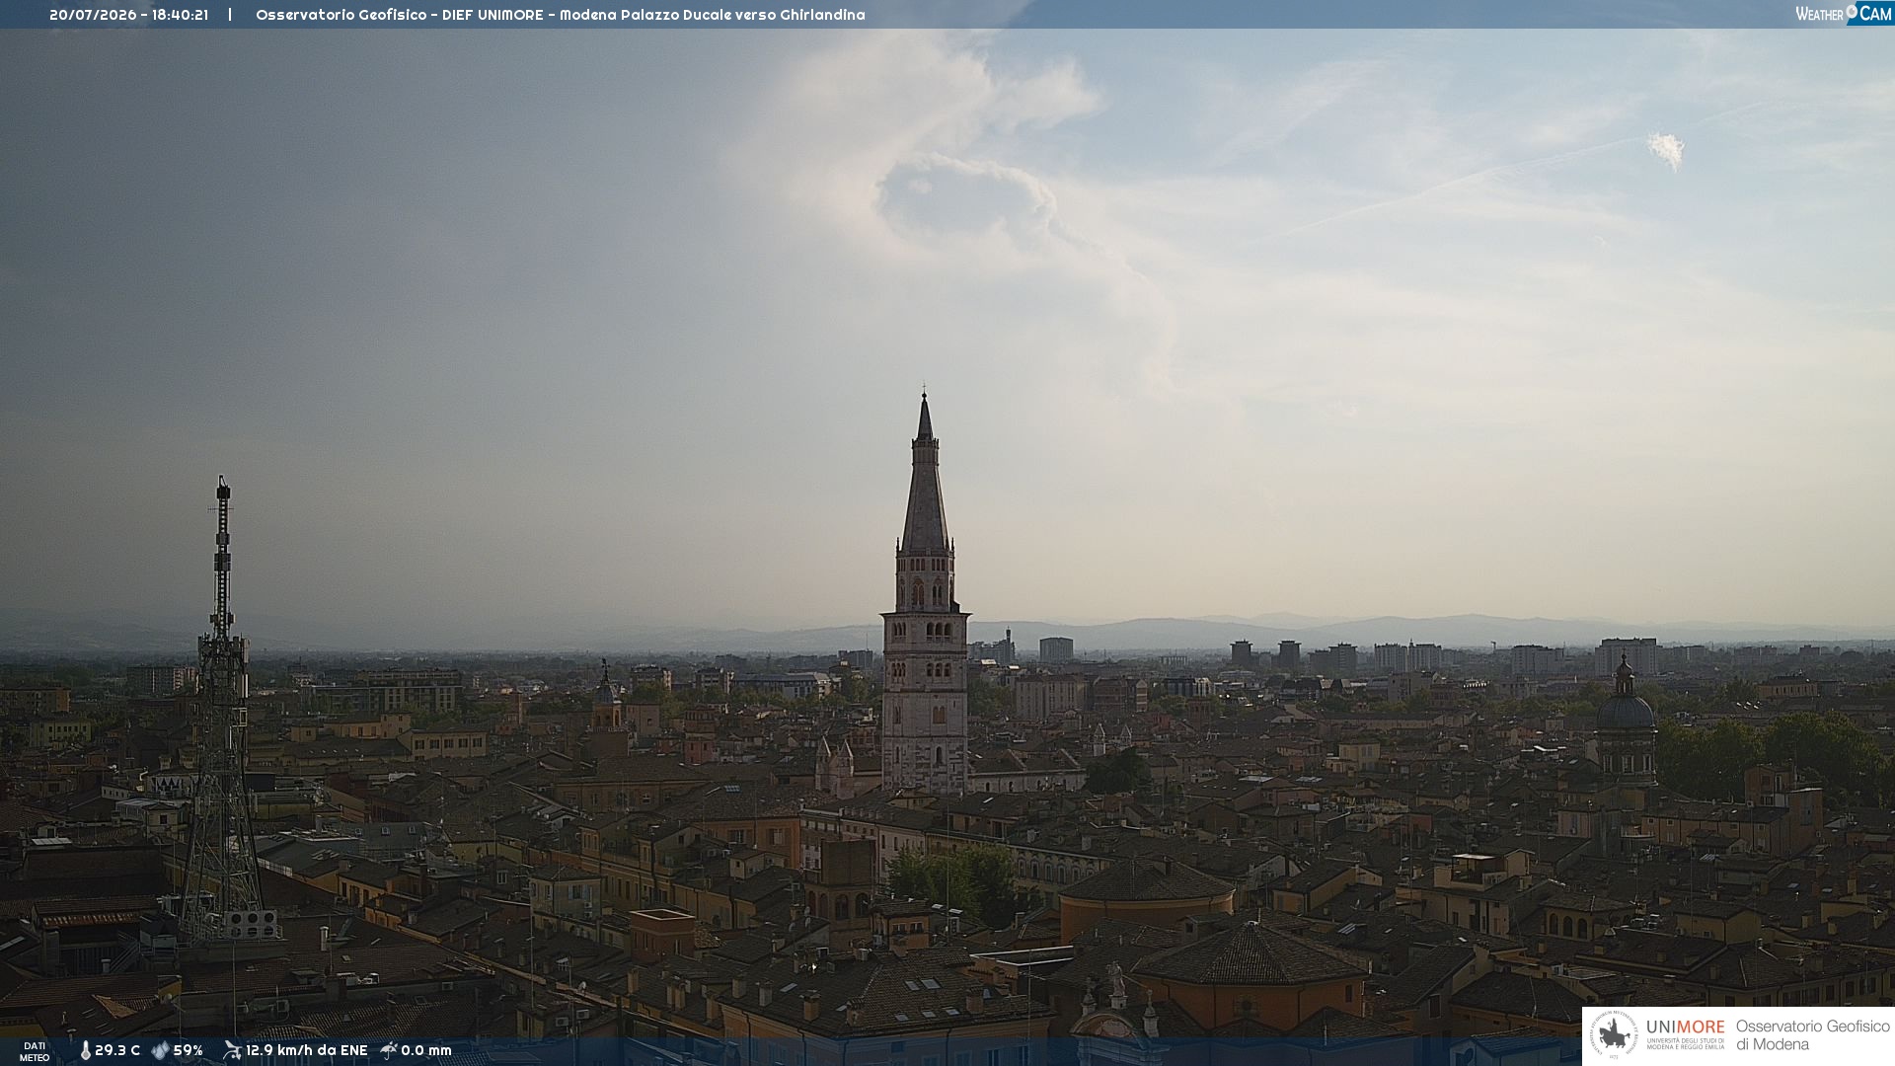Select the 59% humidity reading

(x=189, y=1051)
